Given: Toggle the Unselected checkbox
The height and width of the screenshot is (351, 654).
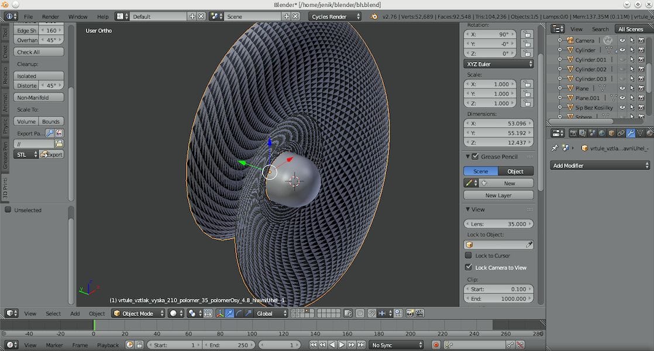Looking at the screenshot, I should pos(8,210).
